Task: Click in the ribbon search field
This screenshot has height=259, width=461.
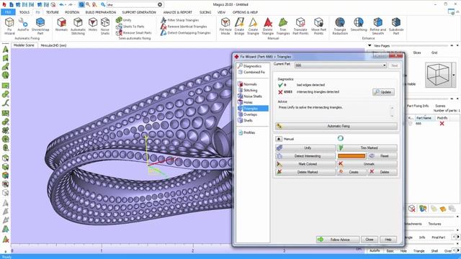Action: click(x=132, y=5)
